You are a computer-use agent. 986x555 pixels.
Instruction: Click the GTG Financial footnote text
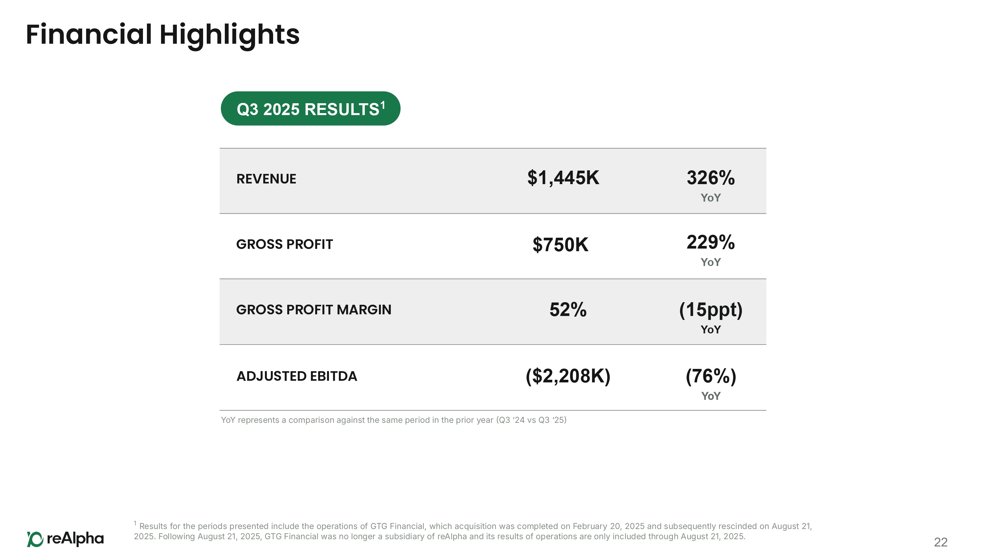(x=472, y=531)
